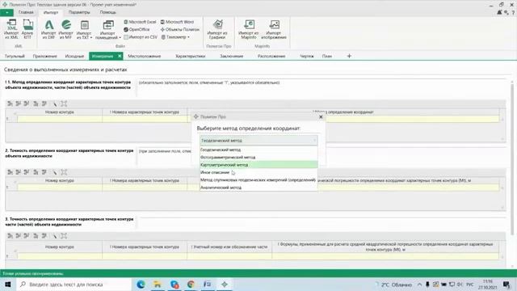Open the Расположение section tab
517x291 pixels.
(271, 56)
